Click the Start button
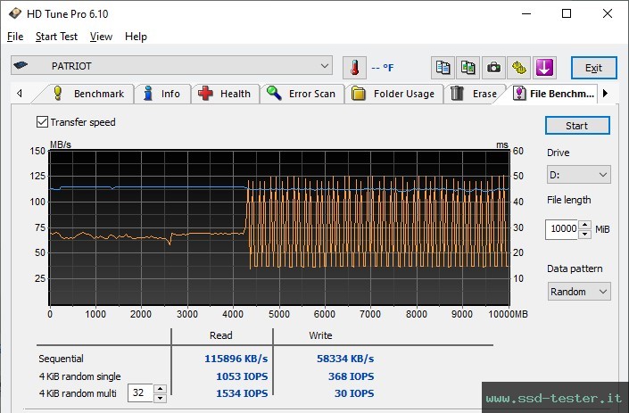 click(x=577, y=126)
